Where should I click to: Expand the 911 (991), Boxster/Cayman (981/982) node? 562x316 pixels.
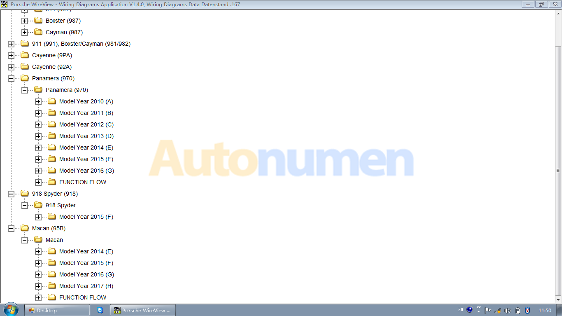point(11,44)
